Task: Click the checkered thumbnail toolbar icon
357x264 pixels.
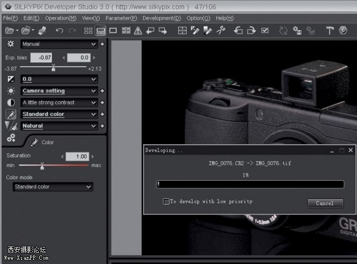Action: tap(126, 31)
